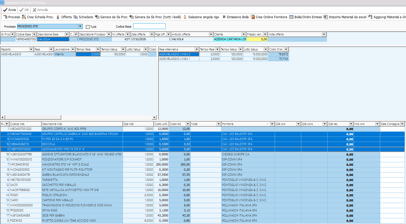Click the OK button

point(24,10)
